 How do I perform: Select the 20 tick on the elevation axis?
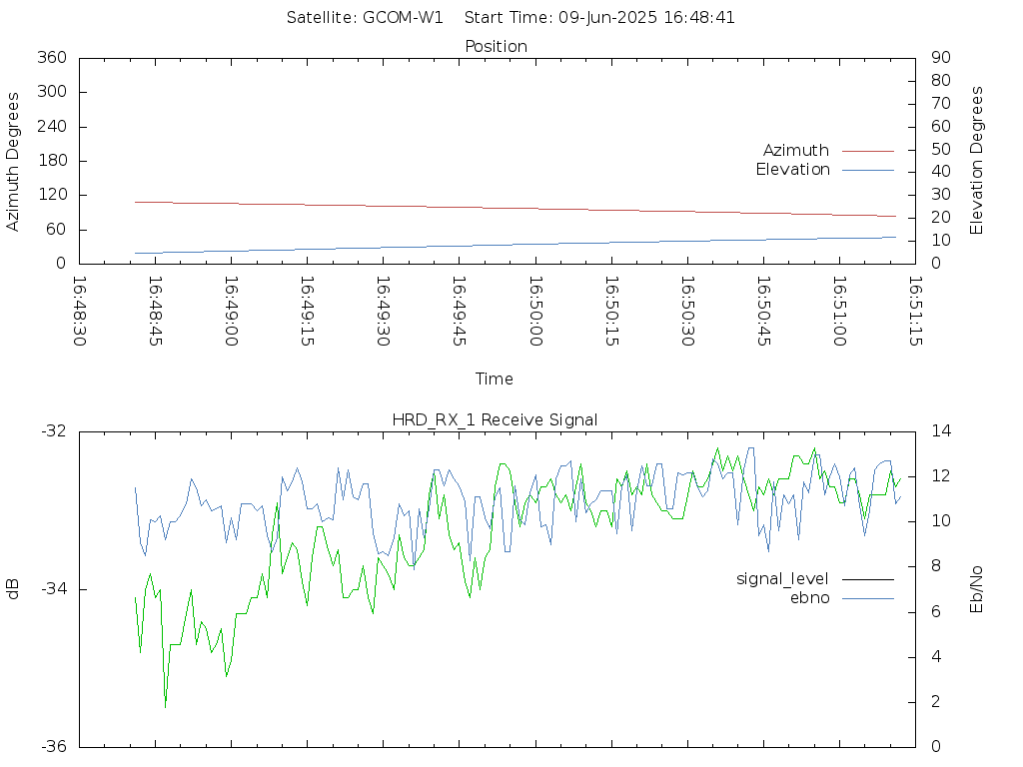pos(941,217)
